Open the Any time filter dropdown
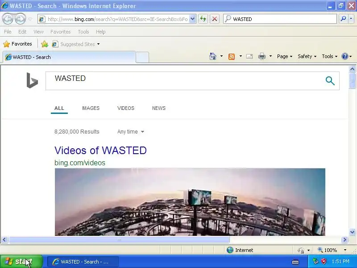 (x=131, y=132)
